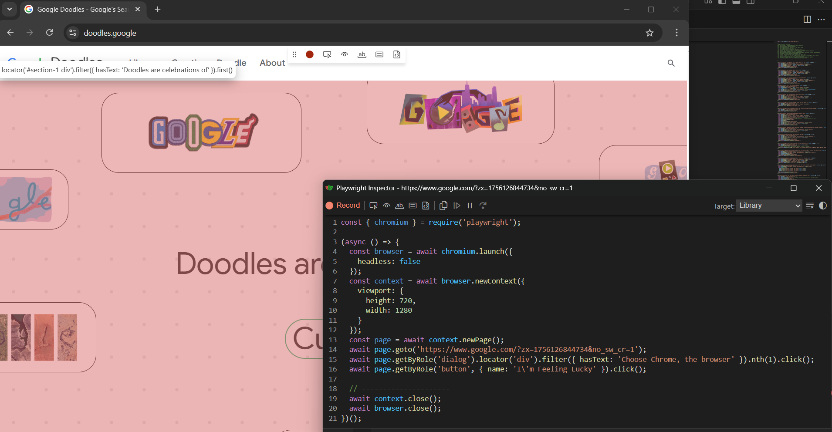Open a new browser tab
The image size is (832, 432).
pyautogui.click(x=158, y=9)
